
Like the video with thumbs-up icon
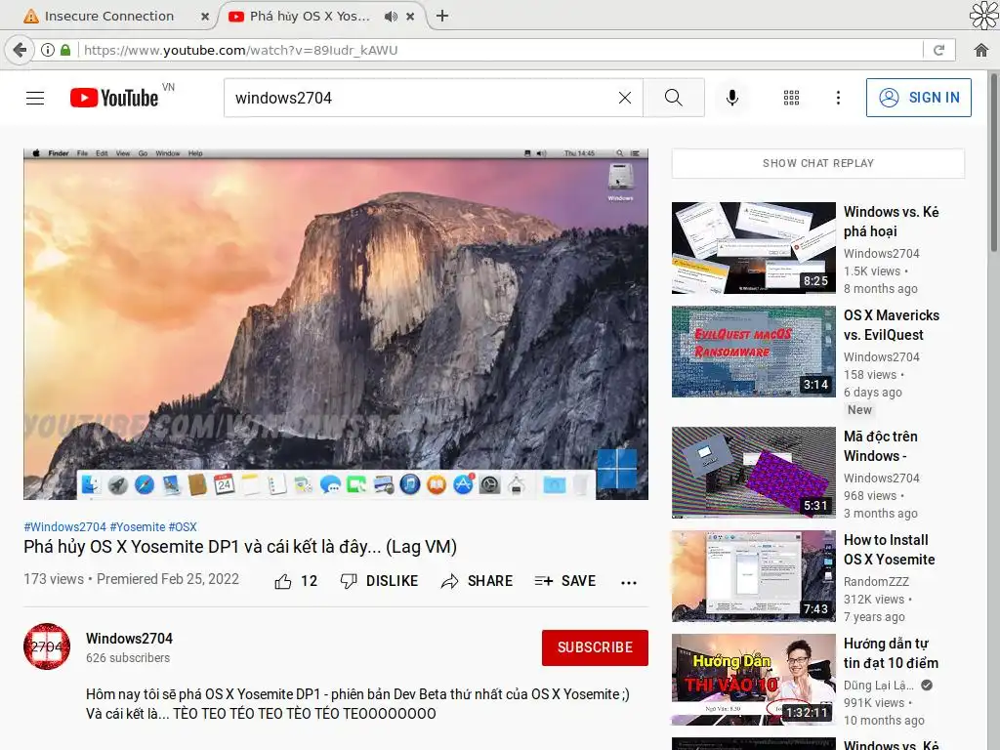tap(283, 581)
